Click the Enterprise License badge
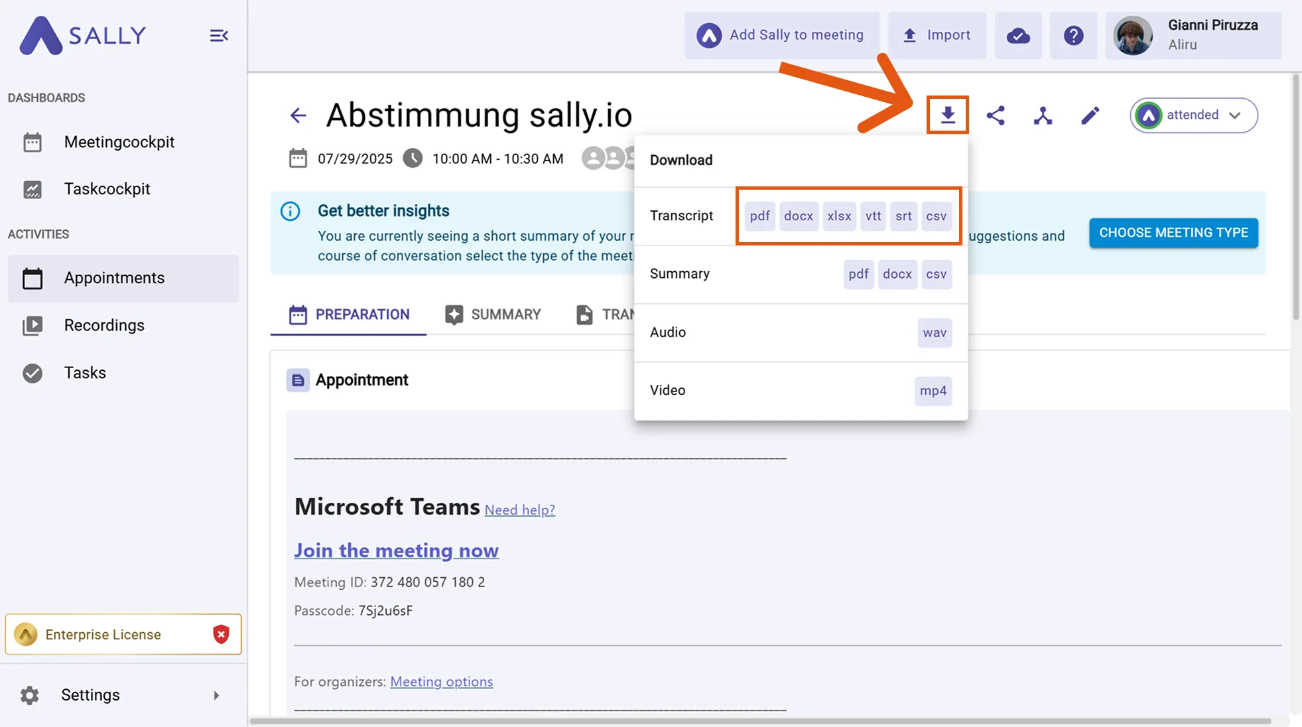Screen dimensions: 1302x727 [x=123, y=634]
